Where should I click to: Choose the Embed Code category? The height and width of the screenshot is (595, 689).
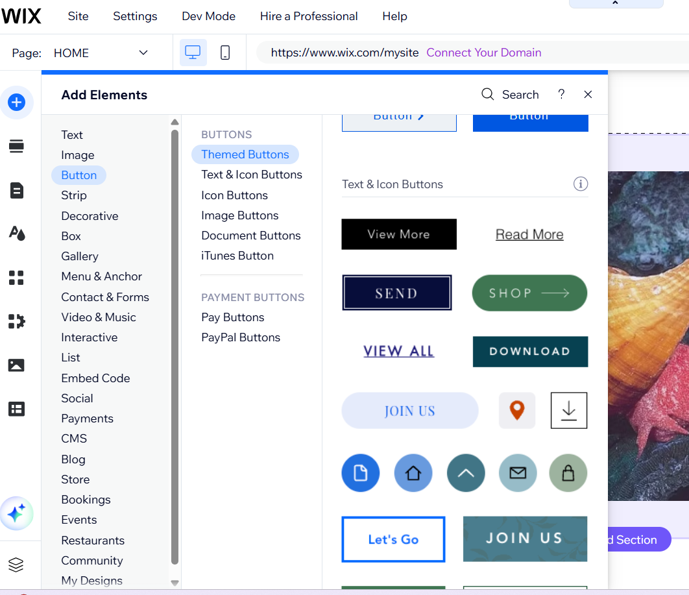tap(95, 378)
